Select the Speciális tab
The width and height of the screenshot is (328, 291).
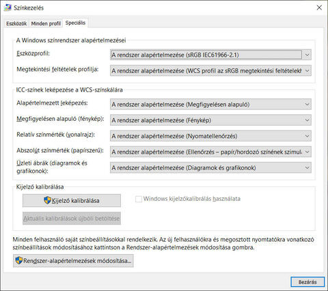pos(75,23)
